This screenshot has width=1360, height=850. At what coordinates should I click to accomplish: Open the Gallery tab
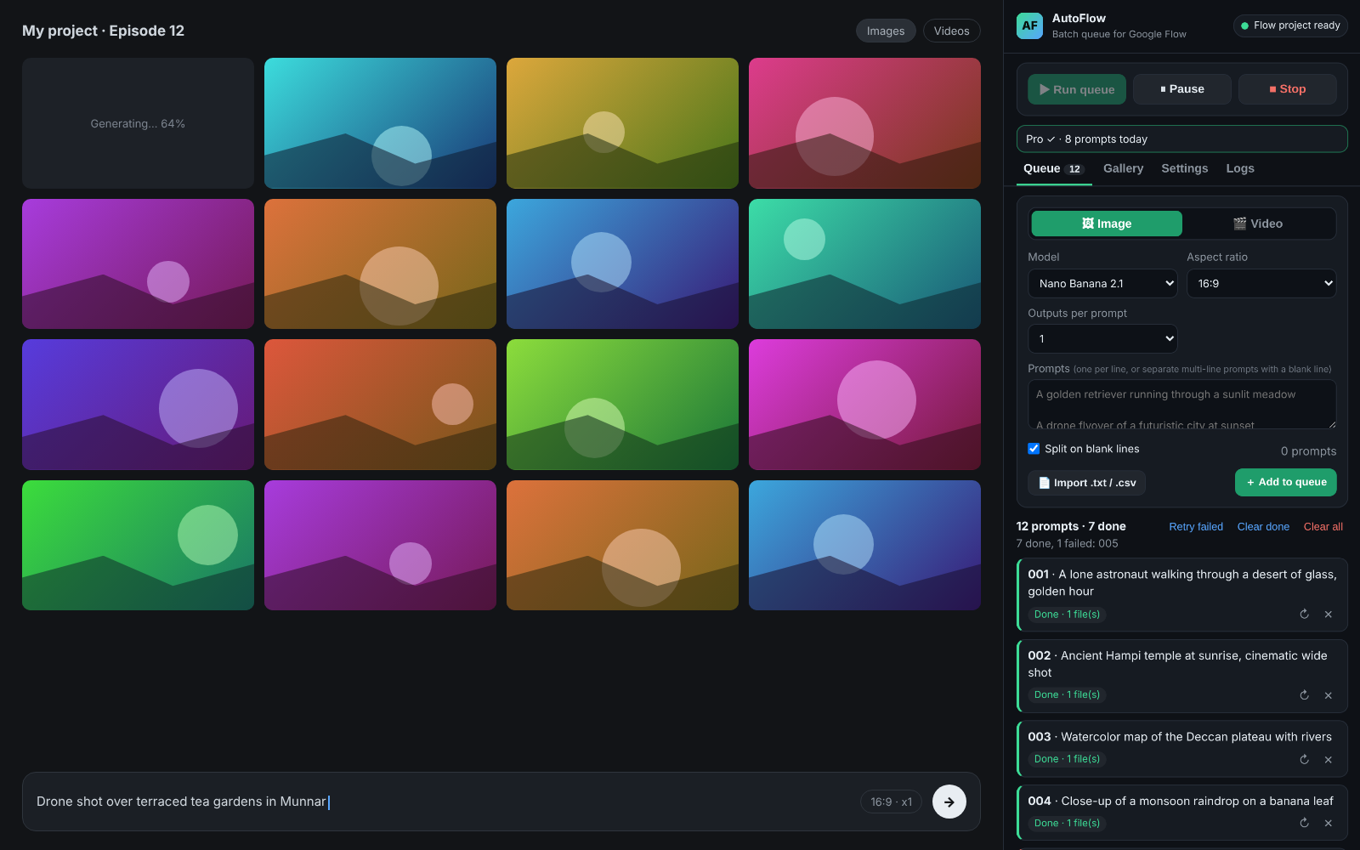1123,168
